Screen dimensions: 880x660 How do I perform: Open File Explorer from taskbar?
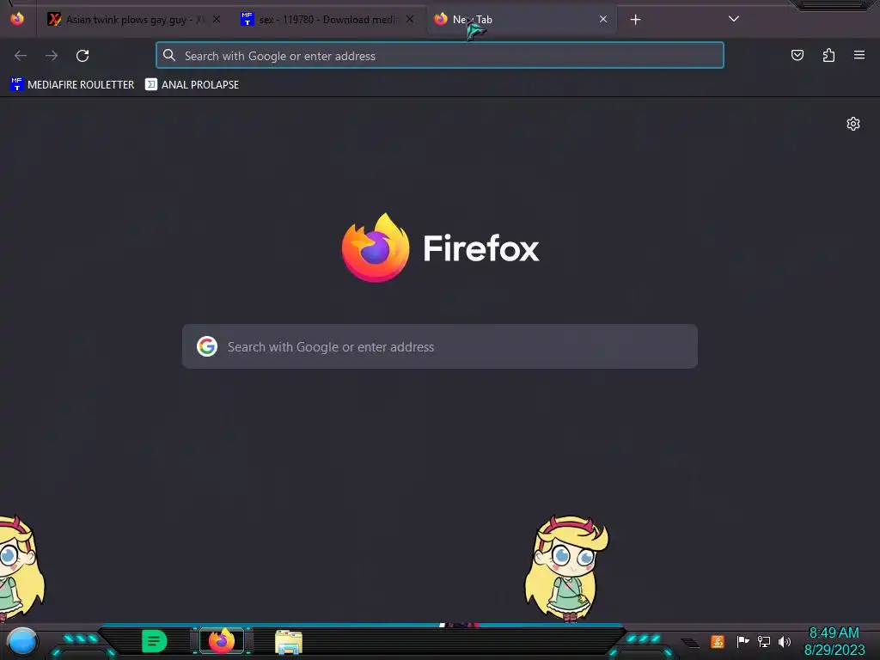(289, 642)
